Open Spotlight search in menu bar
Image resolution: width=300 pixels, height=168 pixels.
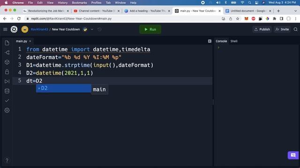point(250,3)
